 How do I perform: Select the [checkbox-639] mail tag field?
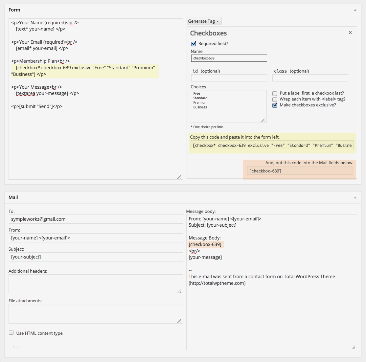point(300,171)
